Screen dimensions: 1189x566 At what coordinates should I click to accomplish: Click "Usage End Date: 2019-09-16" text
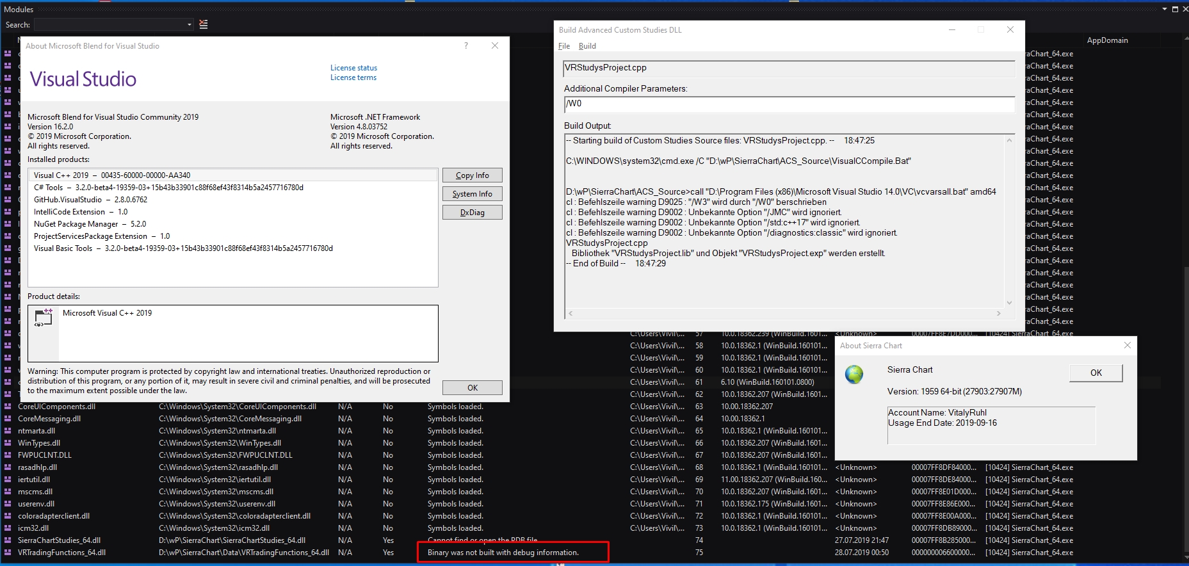pos(942,423)
